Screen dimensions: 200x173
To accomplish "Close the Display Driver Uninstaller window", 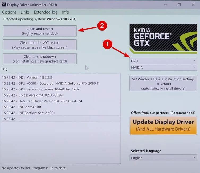I will (x=193, y=5).
